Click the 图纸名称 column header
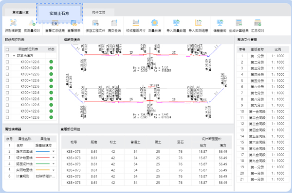 pyautogui.click(x=257, y=49)
